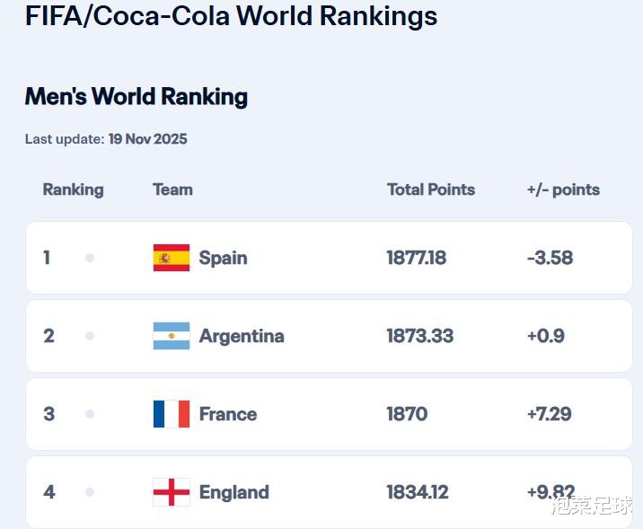
Task: Click rank movement dot beside England
Action: pyautogui.click(x=90, y=492)
